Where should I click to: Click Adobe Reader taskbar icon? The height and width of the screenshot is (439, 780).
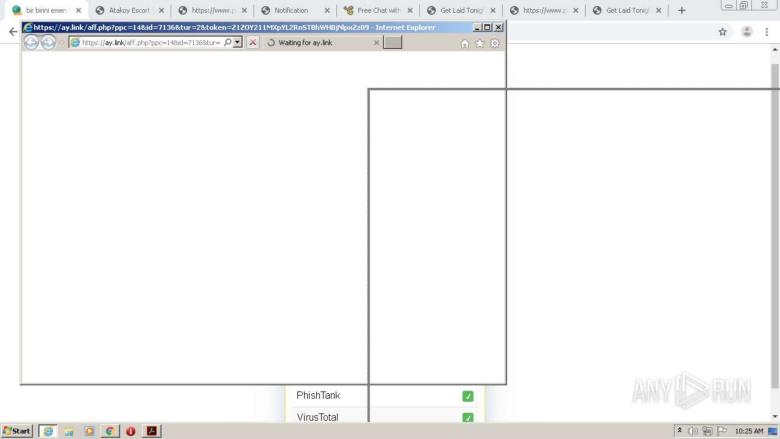(152, 431)
